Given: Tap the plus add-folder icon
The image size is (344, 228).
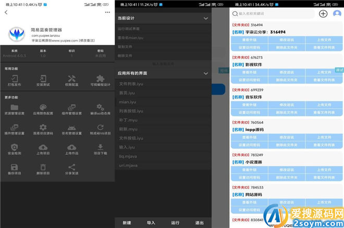Looking at the screenshot, I should [323, 14].
